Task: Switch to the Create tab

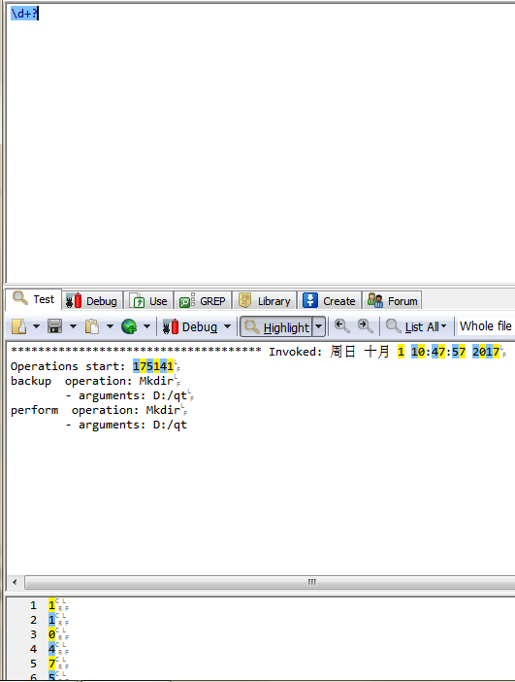Action: pos(329,300)
